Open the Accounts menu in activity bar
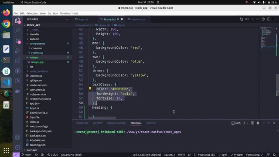This screenshot has height=157, width=279. tap(17, 137)
